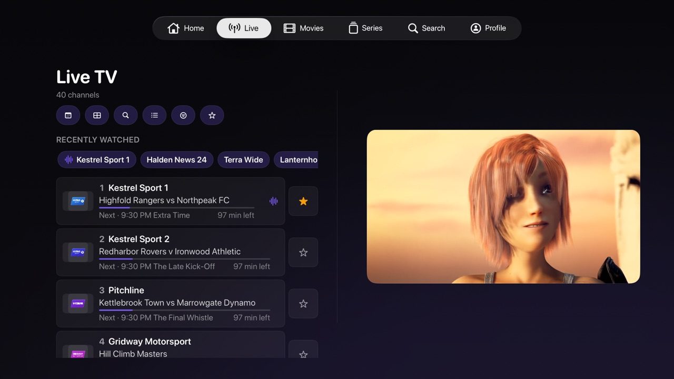Viewport: 674px width, 379px height.
Task: Click Kestrel Sport 1 channel logo
Action: (78, 201)
